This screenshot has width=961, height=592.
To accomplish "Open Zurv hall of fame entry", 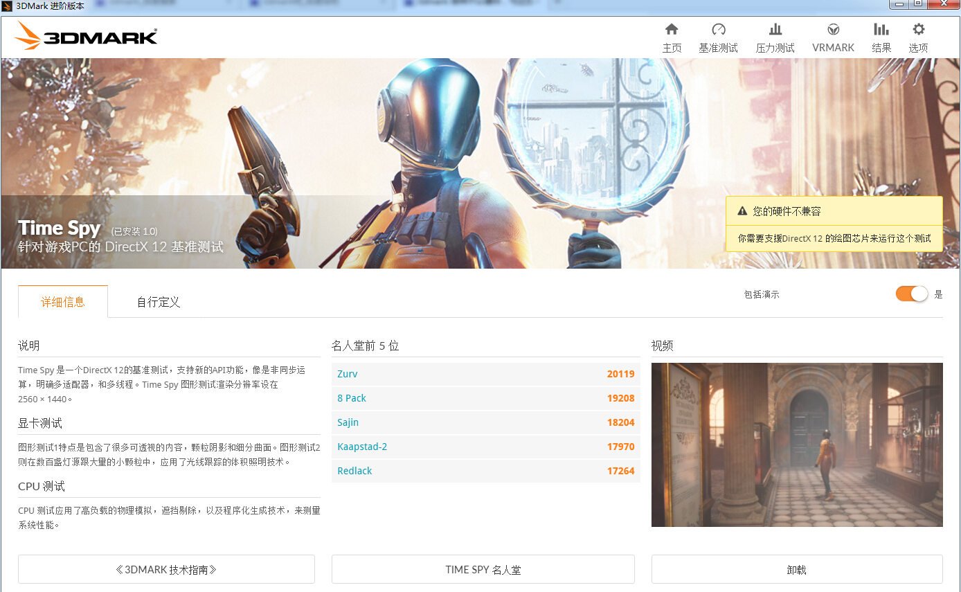I will coord(486,374).
